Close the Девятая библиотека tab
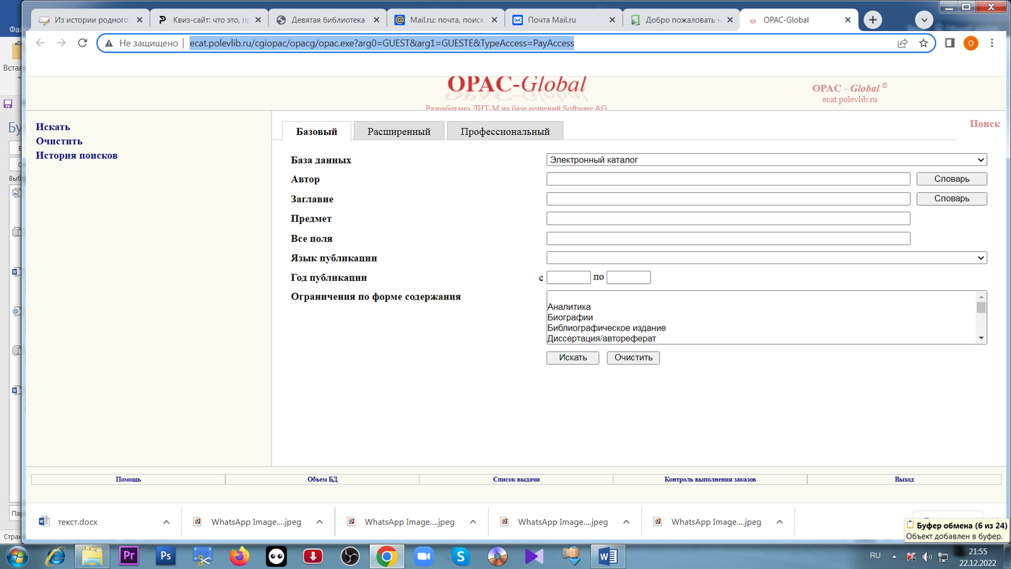Viewport: 1011px width, 569px height. coord(376,20)
